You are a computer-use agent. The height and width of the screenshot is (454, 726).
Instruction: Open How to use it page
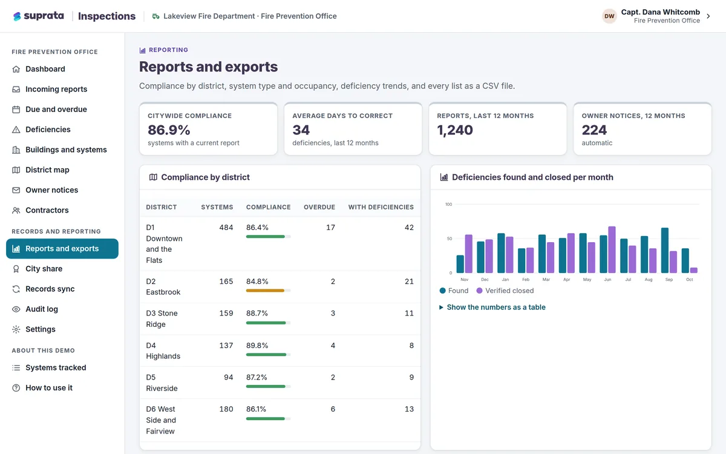click(x=62, y=388)
